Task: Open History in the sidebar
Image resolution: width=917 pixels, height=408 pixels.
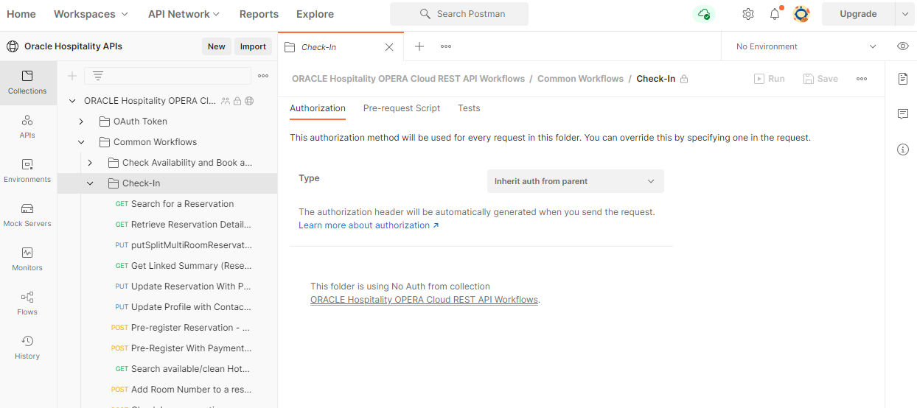Action: coord(27,348)
